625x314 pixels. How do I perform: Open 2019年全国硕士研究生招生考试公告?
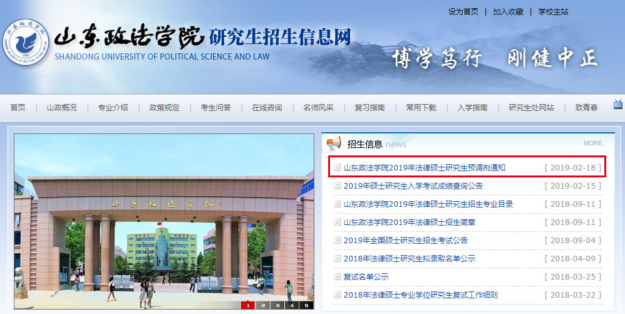pos(406,241)
